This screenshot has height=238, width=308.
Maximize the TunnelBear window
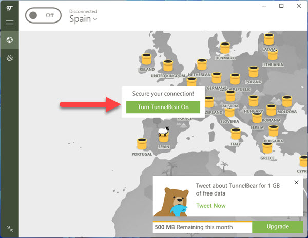coord(281,6)
